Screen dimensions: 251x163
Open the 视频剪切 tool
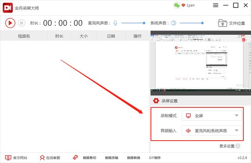pyautogui.click(x=89, y=158)
